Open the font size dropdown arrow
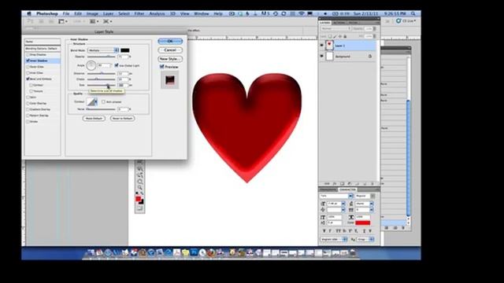504x283 pixels. pos(343,204)
